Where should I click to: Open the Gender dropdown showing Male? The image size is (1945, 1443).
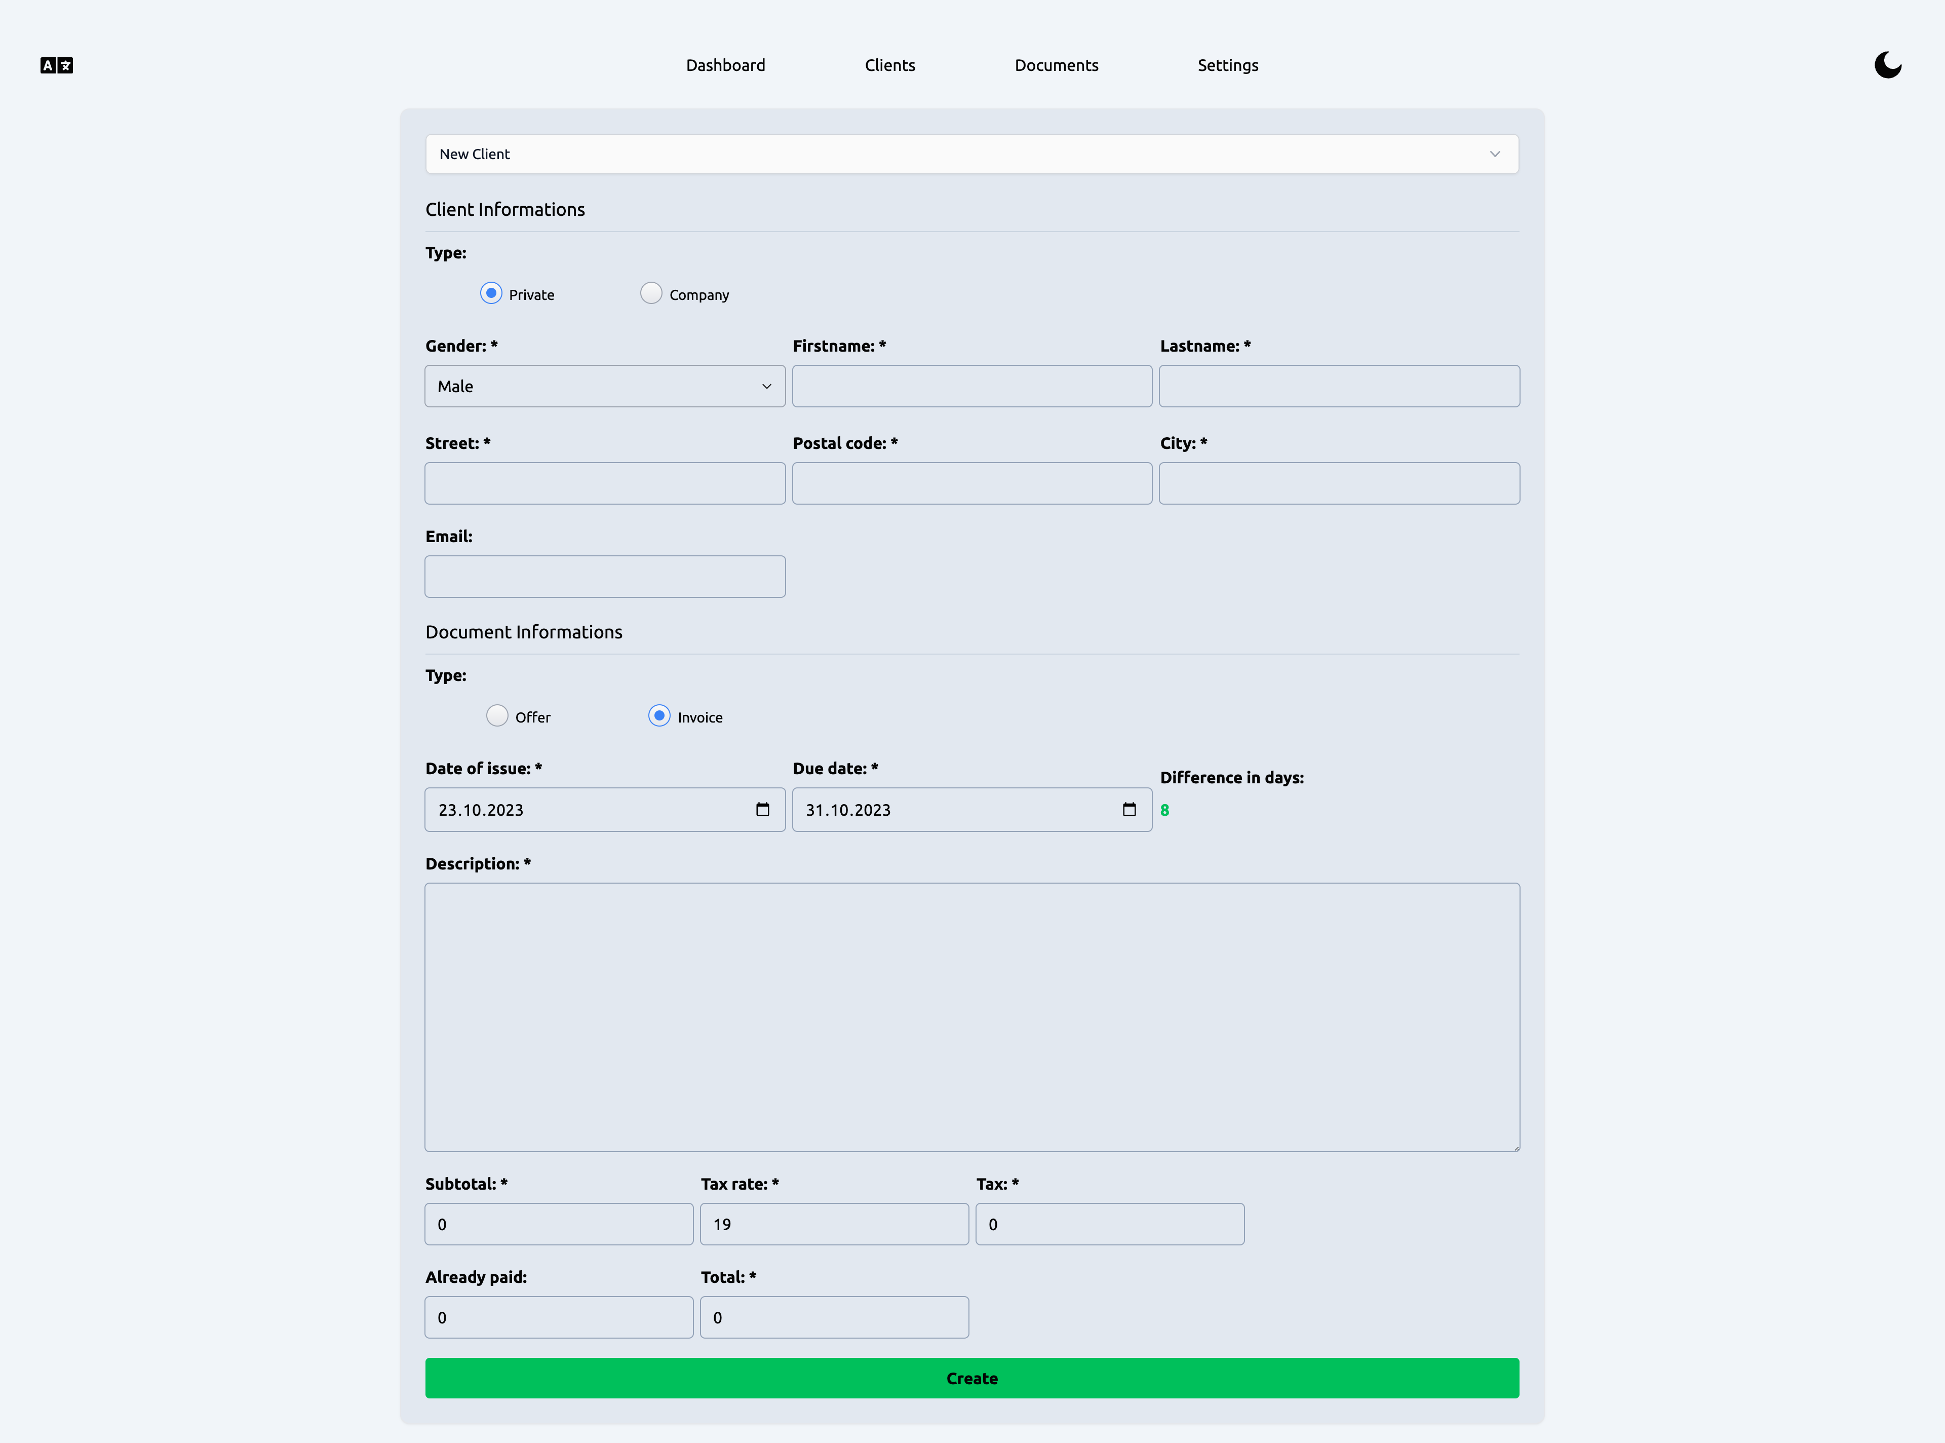click(605, 386)
